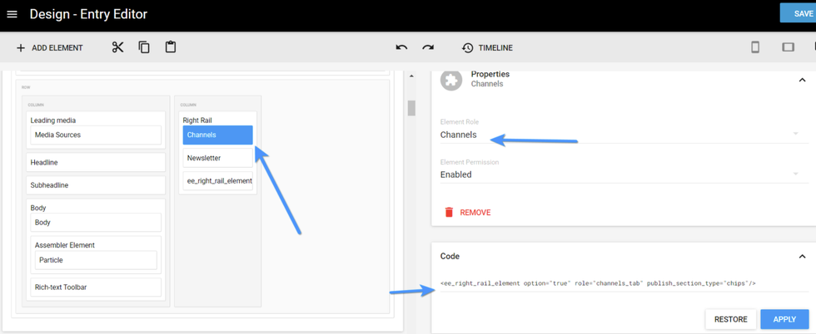816x334 pixels.
Task: Apply the code changes
Action: [x=784, y=319]
